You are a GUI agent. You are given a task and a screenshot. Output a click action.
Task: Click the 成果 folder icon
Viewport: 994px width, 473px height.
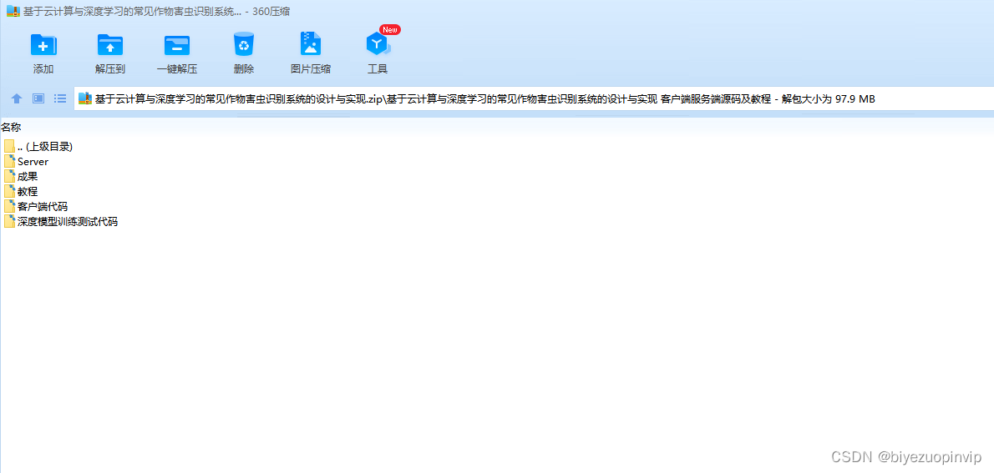coord(9,177)
